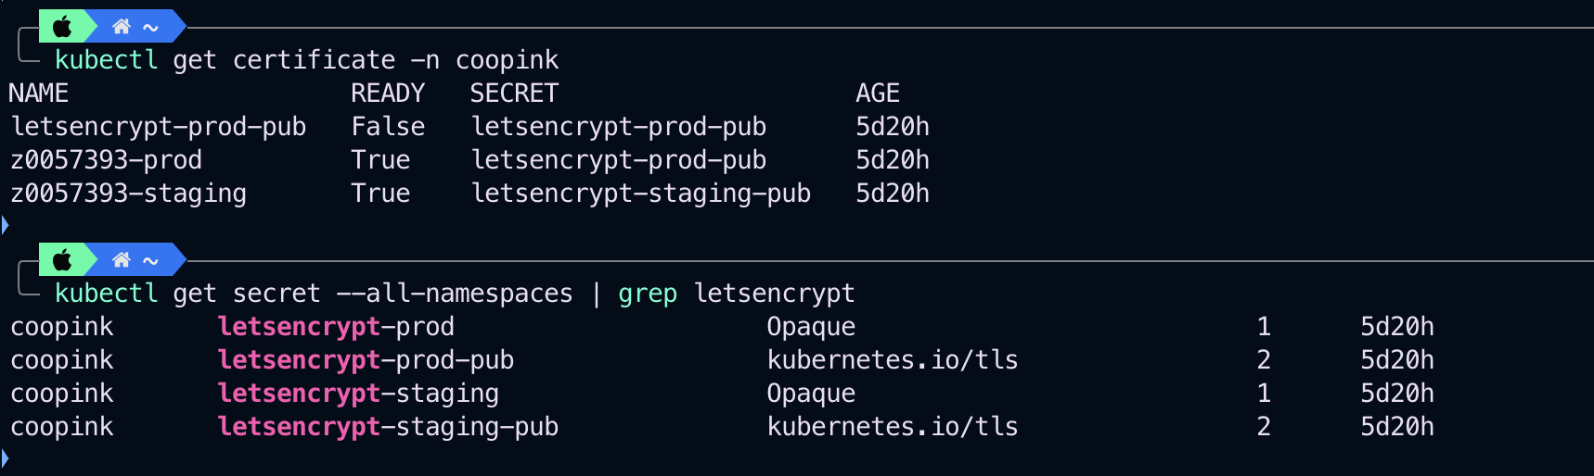Click the home icon in the first prompt
Image resolution: width=1594 pixels, height=476 pixels.
pyautogui.click(x=121, y=27)
